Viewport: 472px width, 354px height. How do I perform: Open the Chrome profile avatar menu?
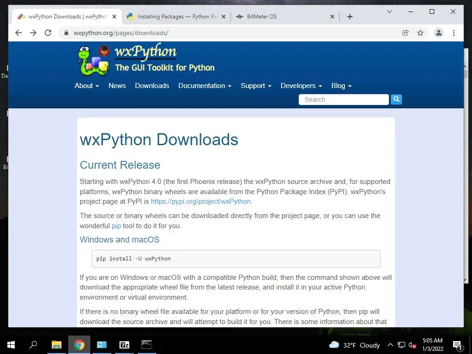click(x=439, y=33)
